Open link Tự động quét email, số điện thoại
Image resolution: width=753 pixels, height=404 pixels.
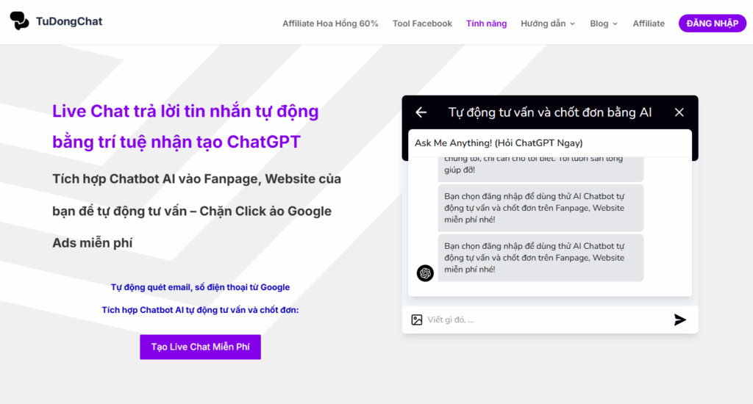point(200,287)
